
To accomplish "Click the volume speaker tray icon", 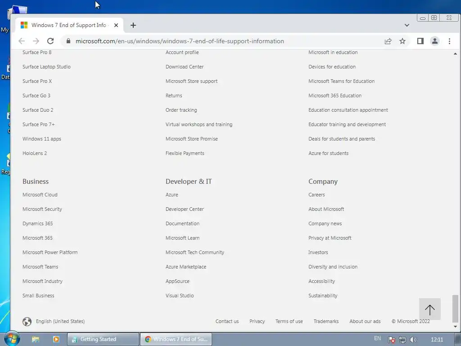I will click(x=413, y=340).
